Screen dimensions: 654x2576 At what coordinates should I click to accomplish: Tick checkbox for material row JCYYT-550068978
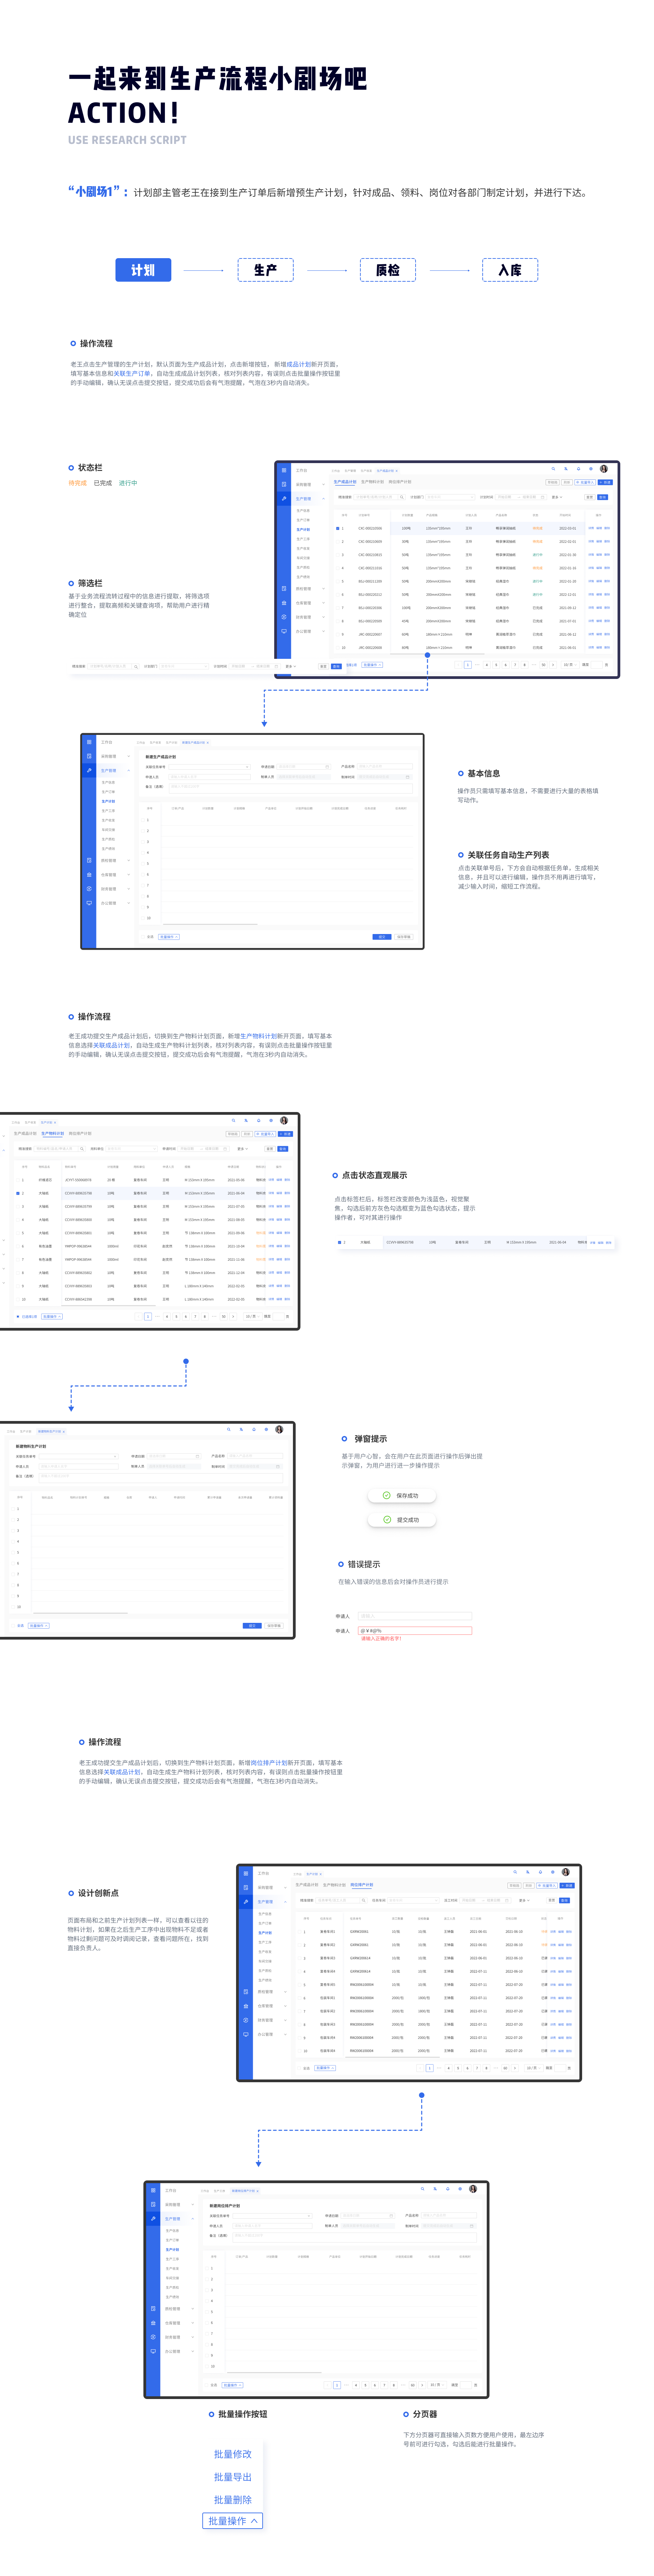pos(18,1180)
